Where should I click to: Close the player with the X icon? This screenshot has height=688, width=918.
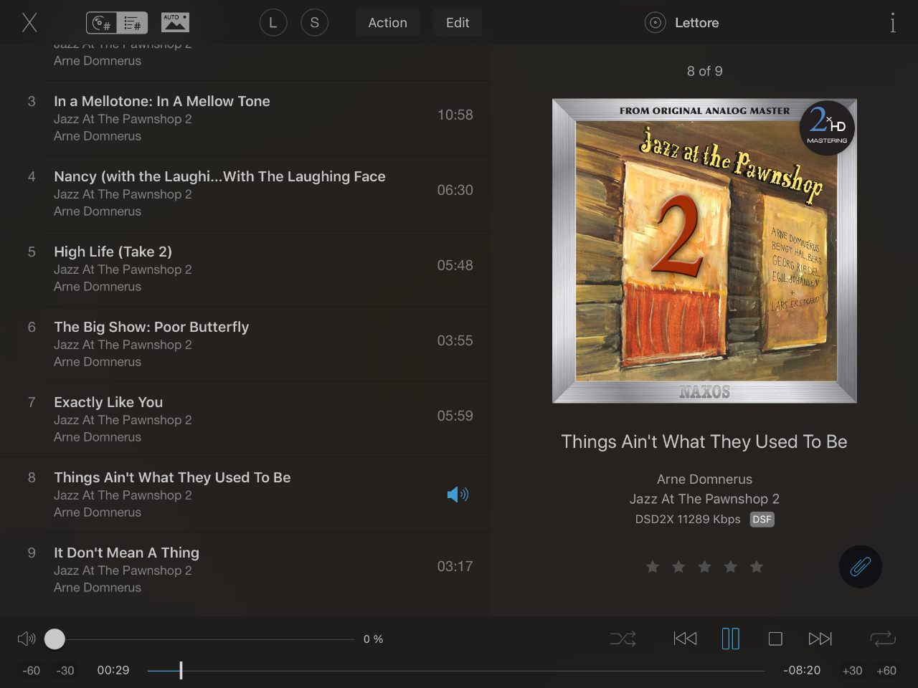[x=29, y=22]
